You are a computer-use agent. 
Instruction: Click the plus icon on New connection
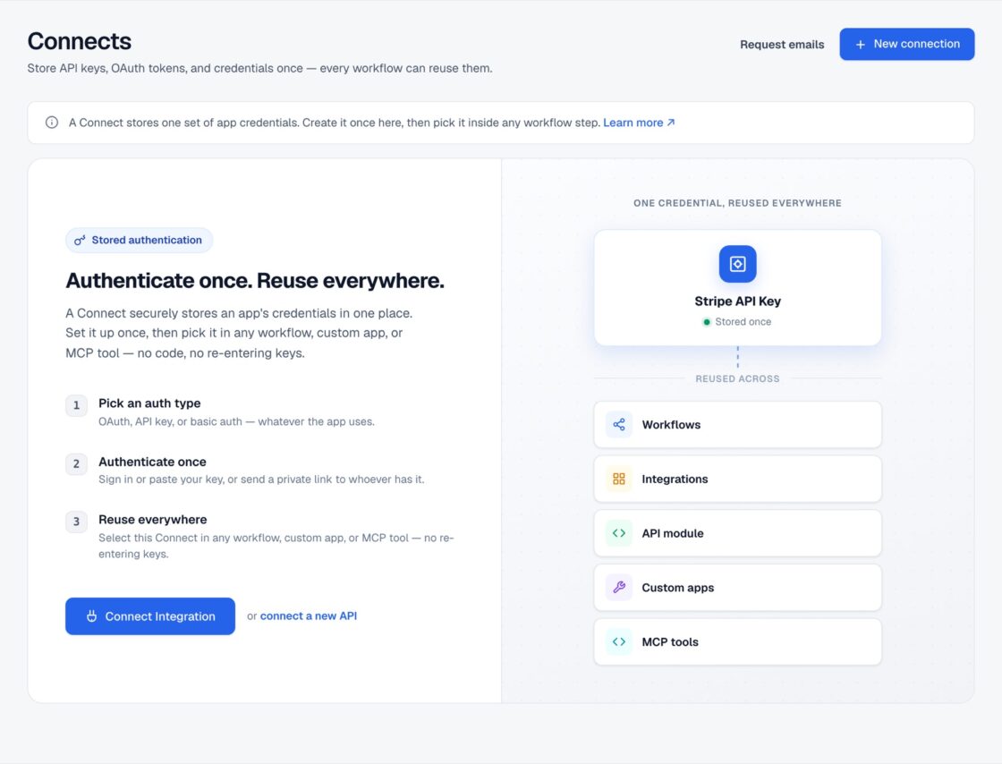pos(860,44)
